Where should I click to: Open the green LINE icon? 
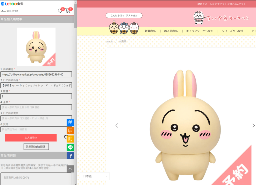point(70,147)
